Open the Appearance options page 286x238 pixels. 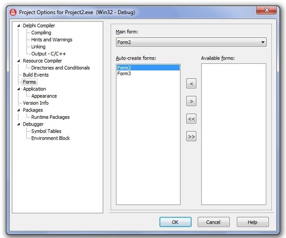point(44,96)
